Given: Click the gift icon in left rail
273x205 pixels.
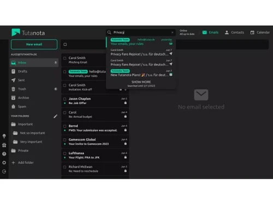Looking at the screenshot, I should point(4,145).
